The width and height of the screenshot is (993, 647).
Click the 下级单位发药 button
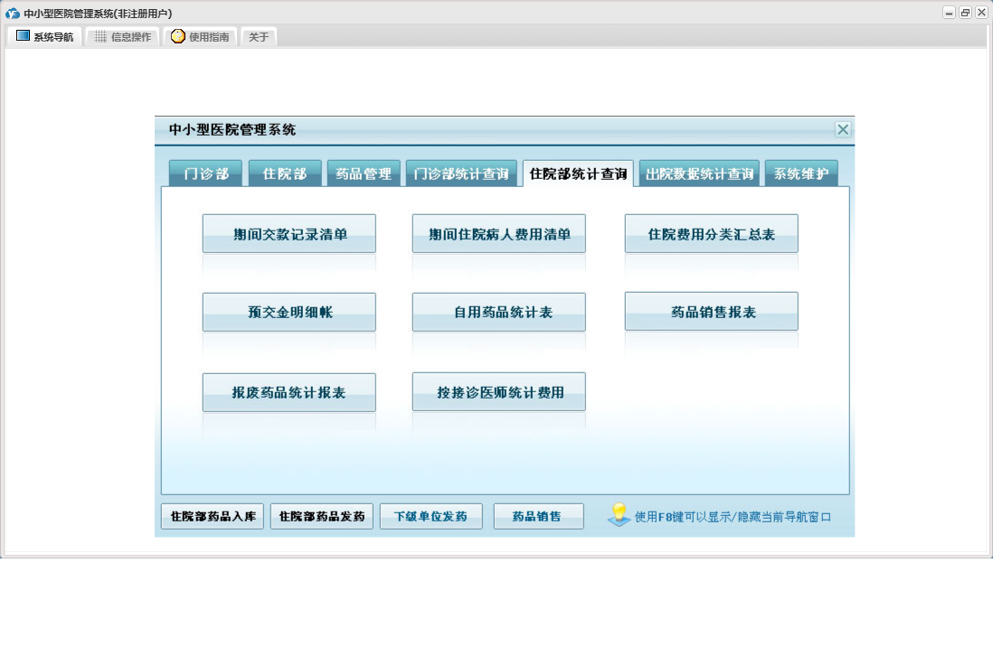coord(431,516)
